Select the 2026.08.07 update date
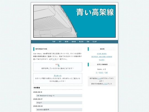The image size is (149, 112). click(x=38, y=99)
